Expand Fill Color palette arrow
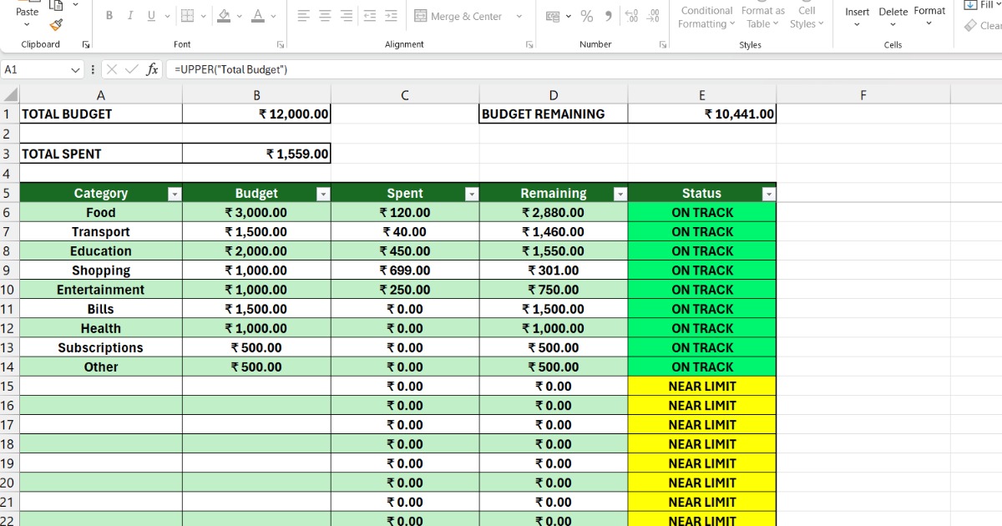 [x=240, y=16]
